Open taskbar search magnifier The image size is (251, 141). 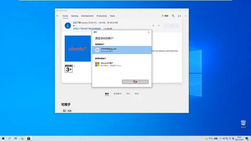tap(9, 138)
